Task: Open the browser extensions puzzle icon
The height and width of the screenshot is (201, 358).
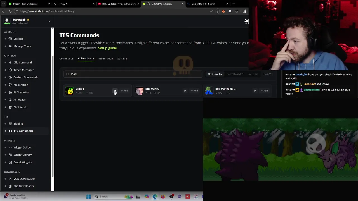Action: point(237,11)
